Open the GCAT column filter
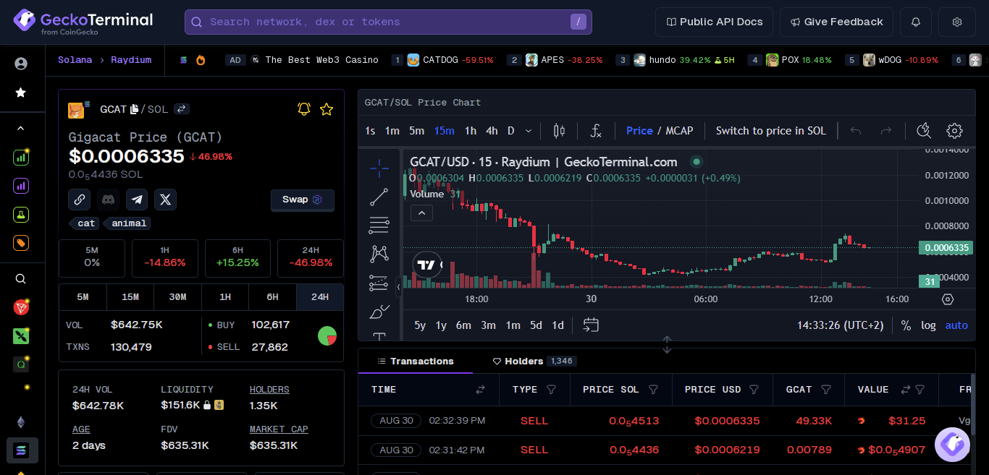The height and width of the screenshot is (475, 989). tap(825, 390)
